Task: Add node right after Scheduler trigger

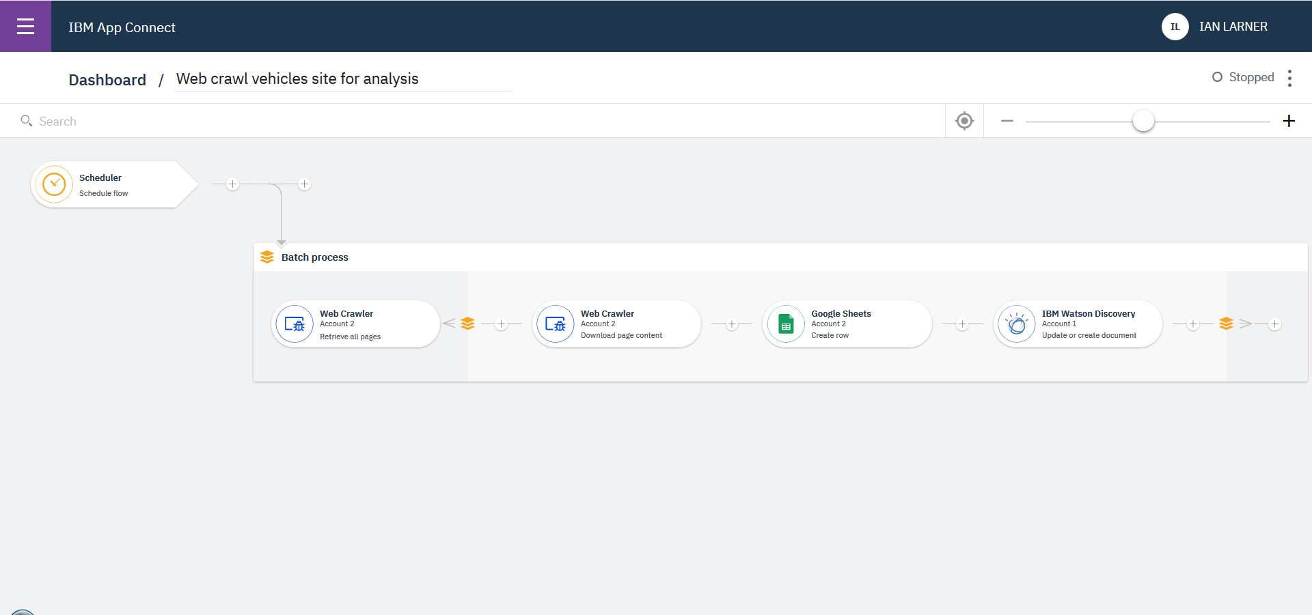Action: tap(233, 184)
